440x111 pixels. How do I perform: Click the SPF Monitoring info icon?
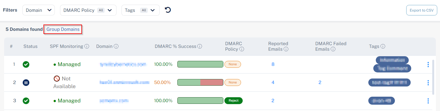point(87,46)
